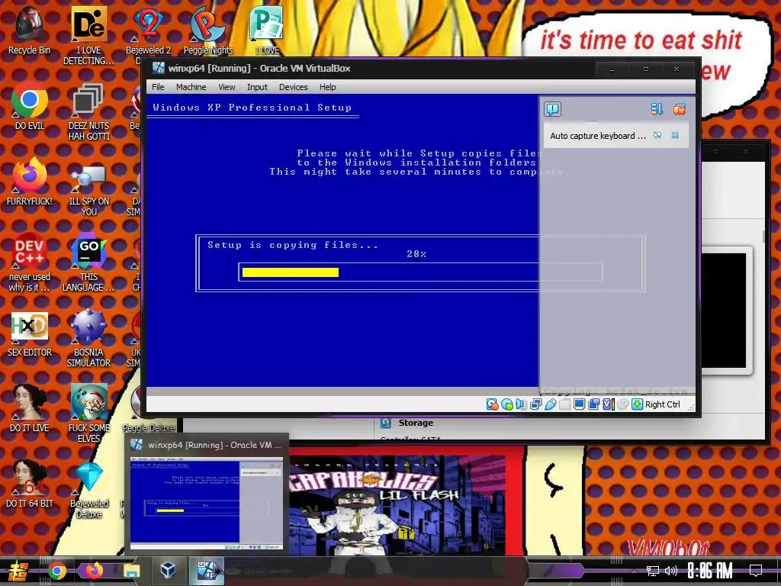
Task: Open Chrome from the taskbar
Action: coord(56,571)
